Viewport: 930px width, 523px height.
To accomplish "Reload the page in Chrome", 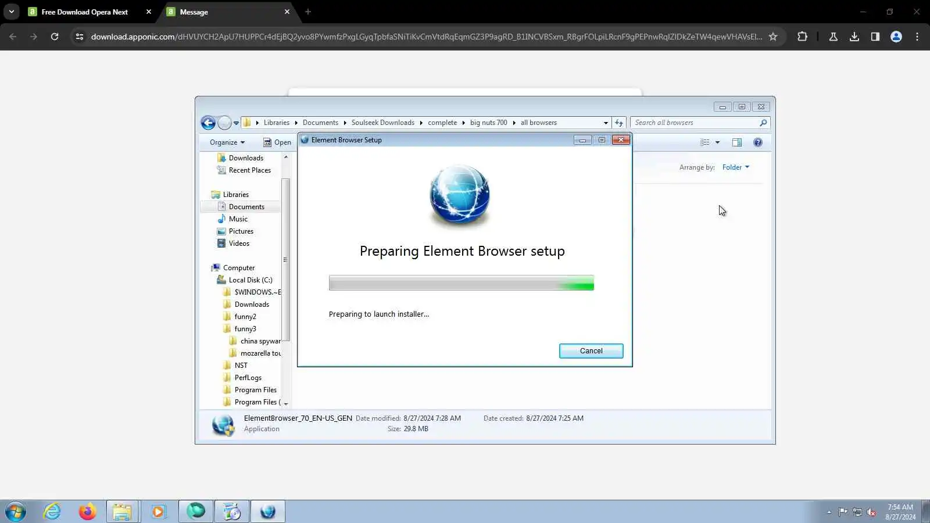I will (x=55, y=37).
